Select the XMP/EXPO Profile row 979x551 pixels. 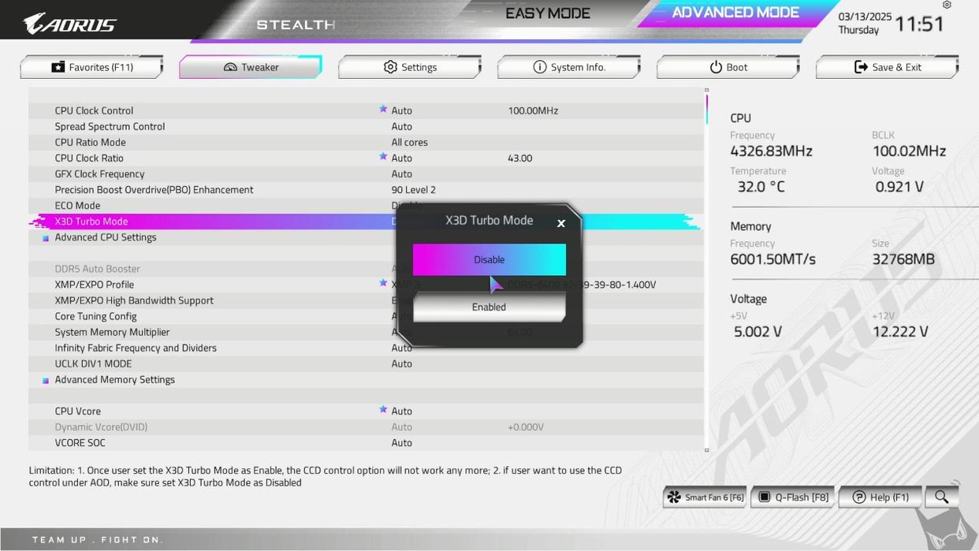click(366, 285)
